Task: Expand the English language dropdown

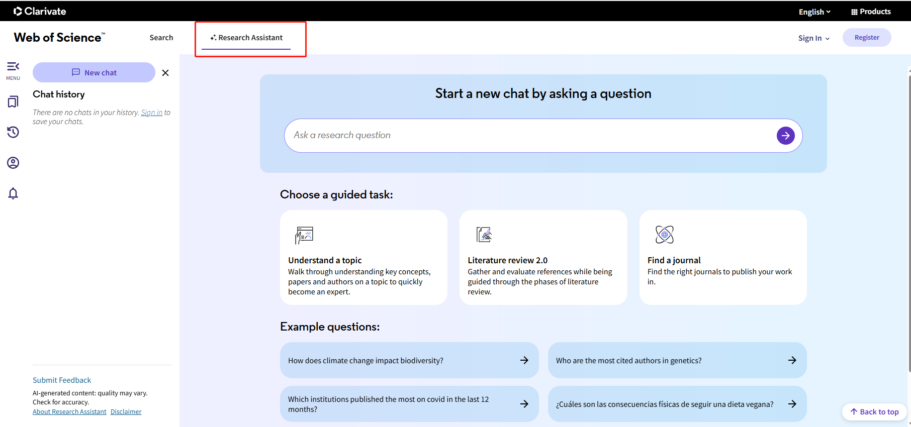Action: point(814,12)
